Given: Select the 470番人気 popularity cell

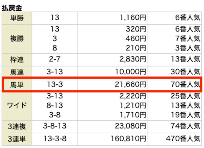Looking at the screenshot, I should coord(183,138).
